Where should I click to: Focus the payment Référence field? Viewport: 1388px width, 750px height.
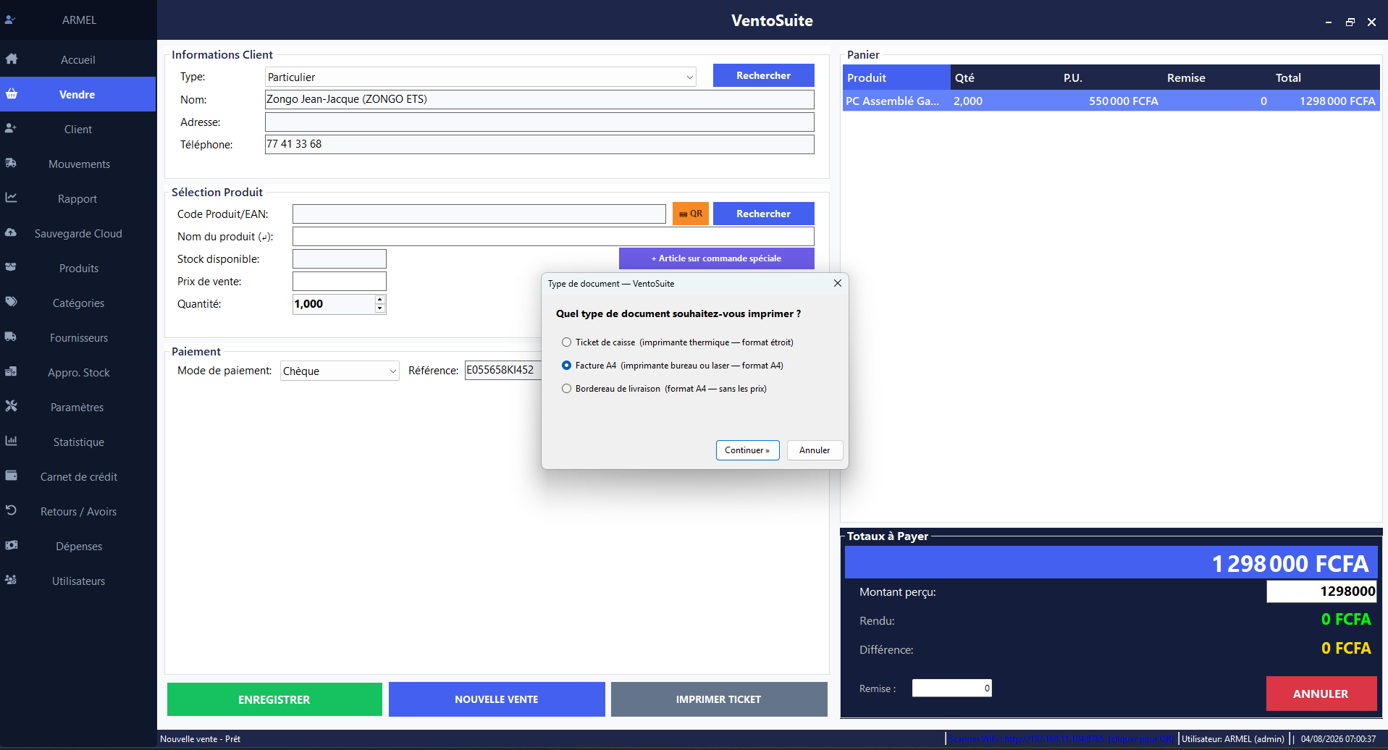(503, 370)
